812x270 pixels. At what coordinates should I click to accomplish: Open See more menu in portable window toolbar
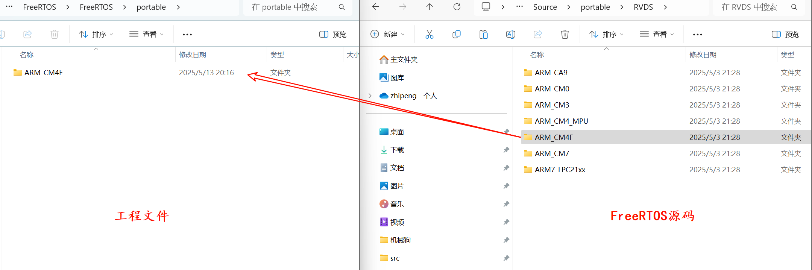(187, 34)
